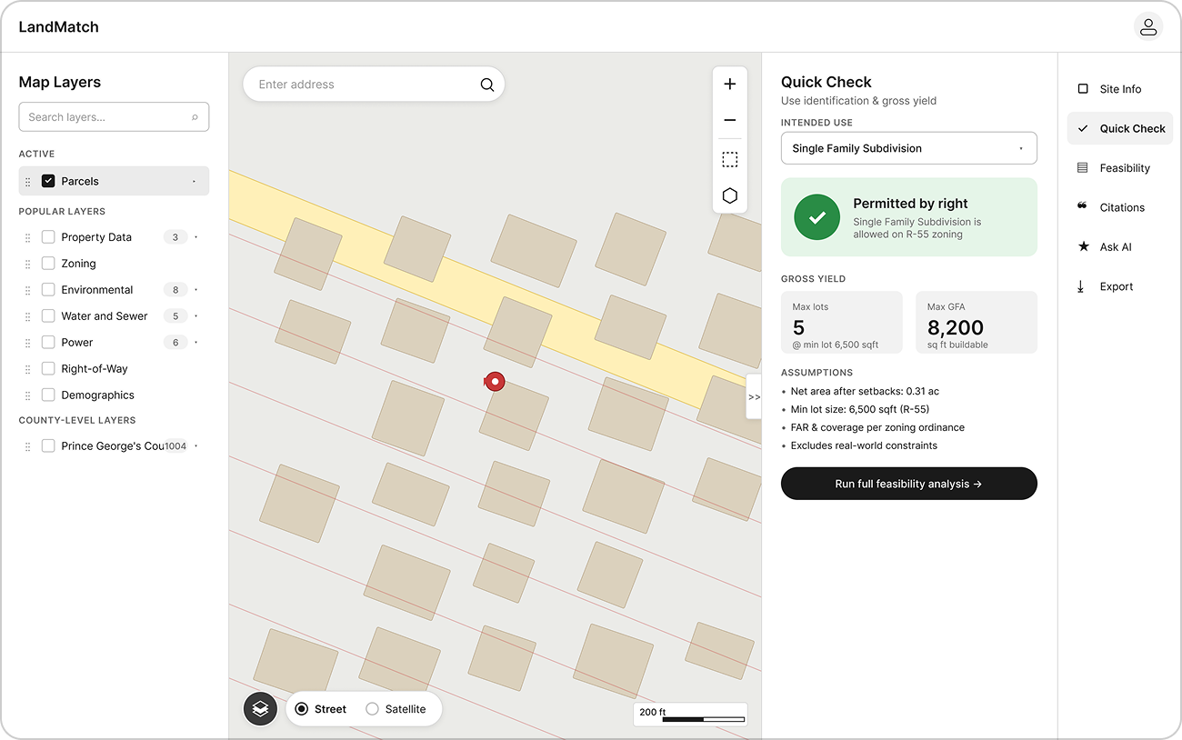Select the Street basemap radio button
The width and height of the screenshot is (1182, 740).
(x=302, y=709)
